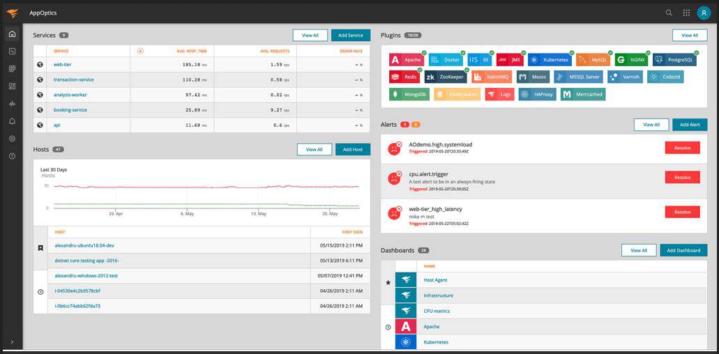
Task: Open the sidebar dashboards tiles icon
Action: 12,86
